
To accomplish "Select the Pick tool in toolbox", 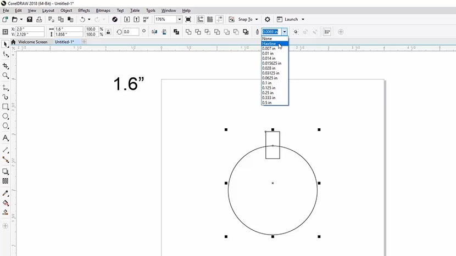I will point(5,44).
